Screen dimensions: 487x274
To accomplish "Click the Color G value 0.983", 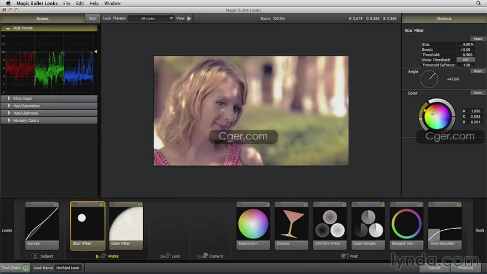I will click(x=475, y=116).
